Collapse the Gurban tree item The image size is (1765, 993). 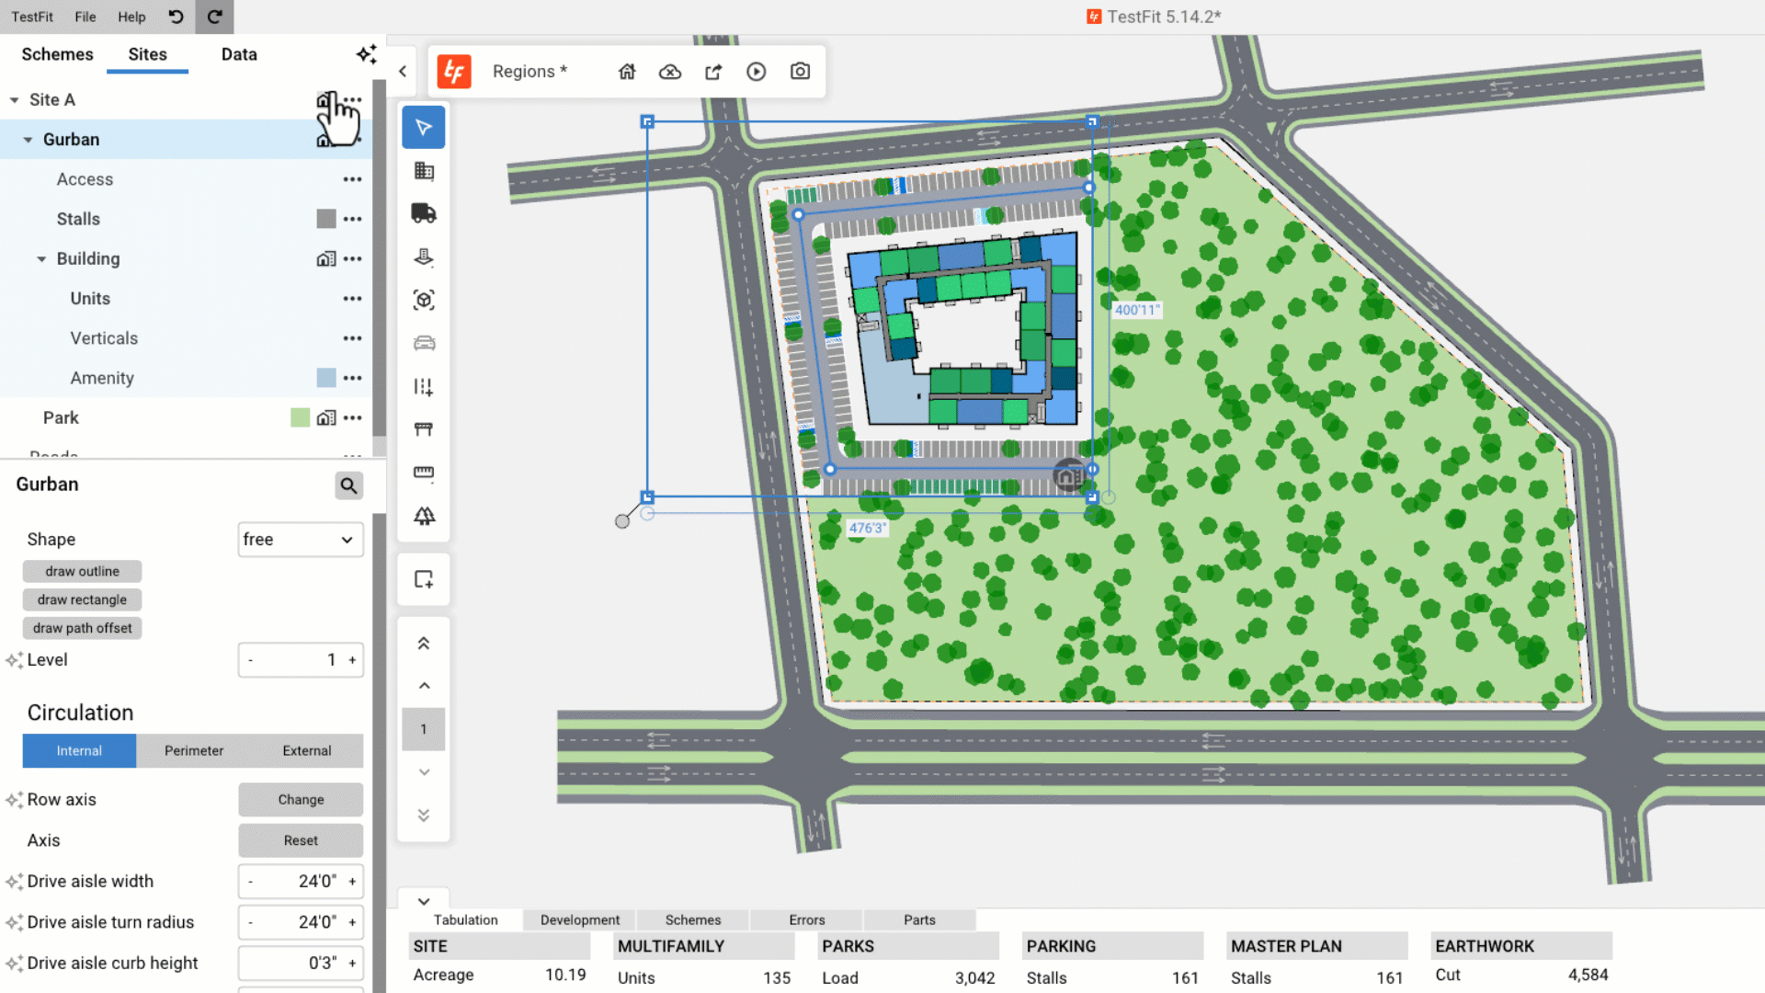click(x=28, y=140)
